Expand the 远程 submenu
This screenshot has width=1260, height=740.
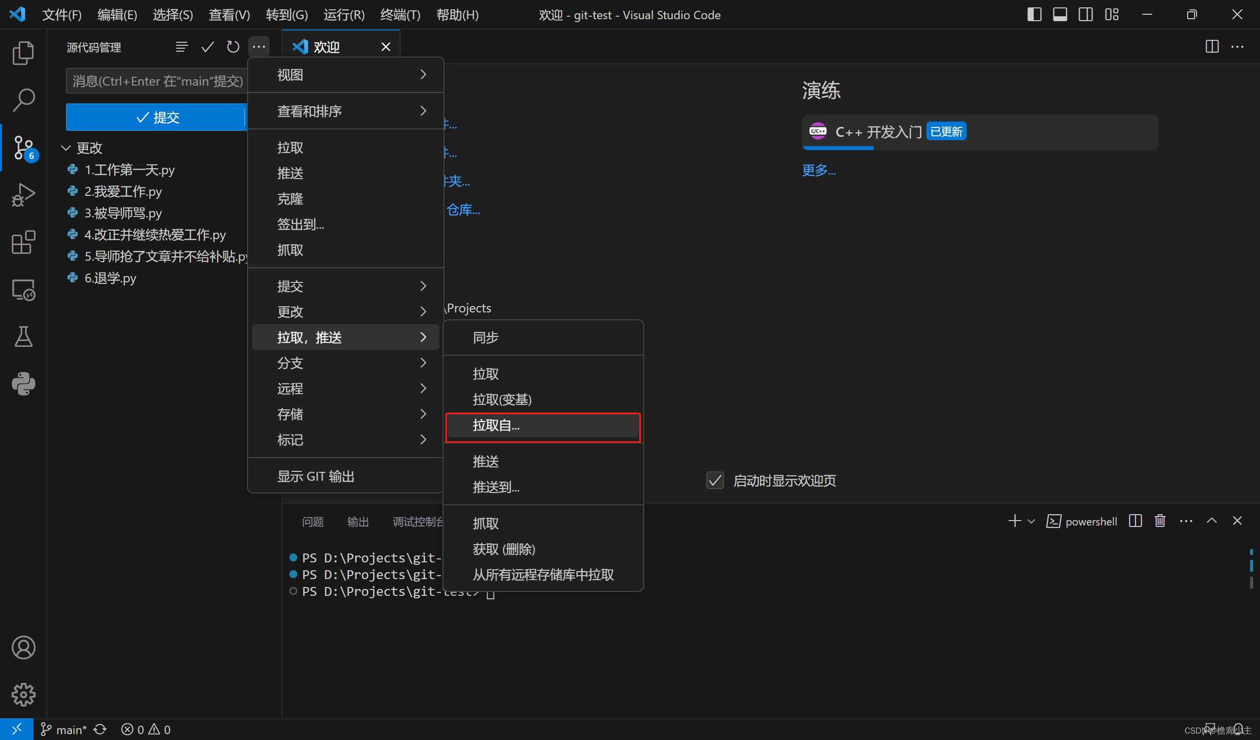point(346,389)
